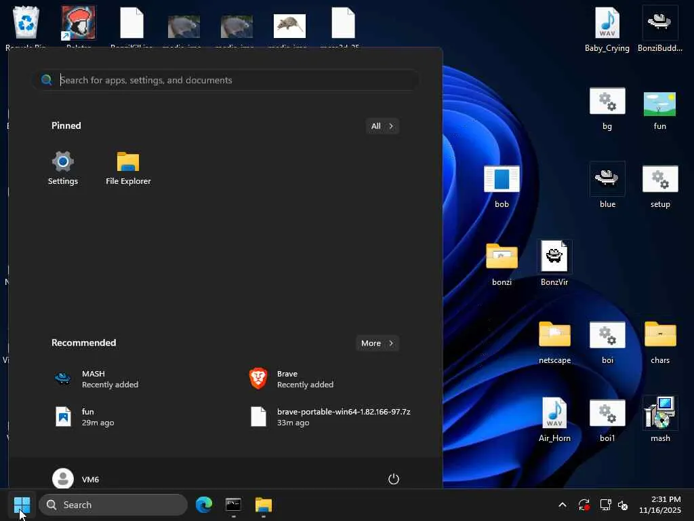Open brave-portable-win64 7z recommended file
Viewport: 694px width, 521px height.
(330, 417)
